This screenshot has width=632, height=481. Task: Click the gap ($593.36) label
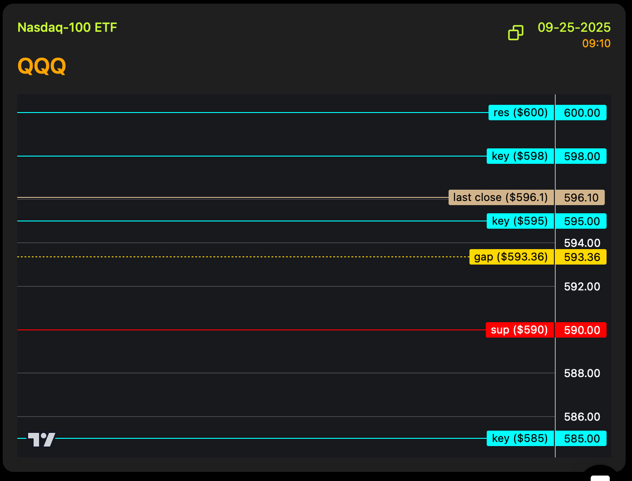511,257
